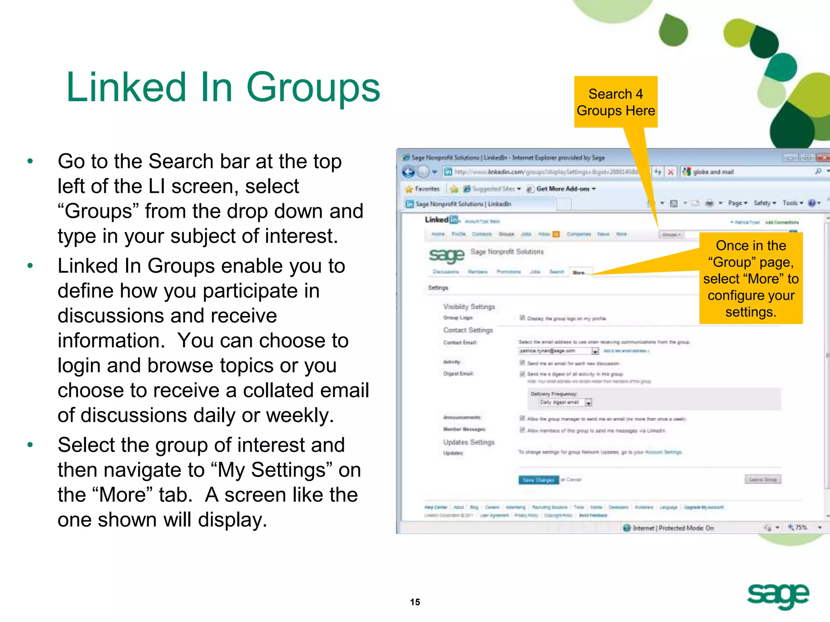Open Delivery Frequency 'Daily digest email' dropdown
The height and width of the screenshot is (622, 830).
click(565, 402)
